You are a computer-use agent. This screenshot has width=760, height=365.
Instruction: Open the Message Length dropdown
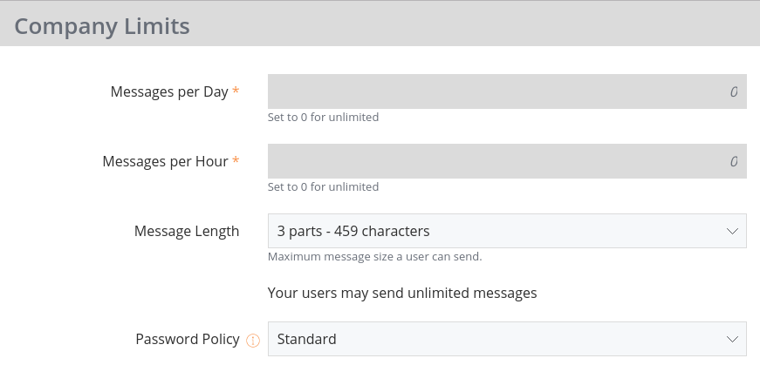506,232
